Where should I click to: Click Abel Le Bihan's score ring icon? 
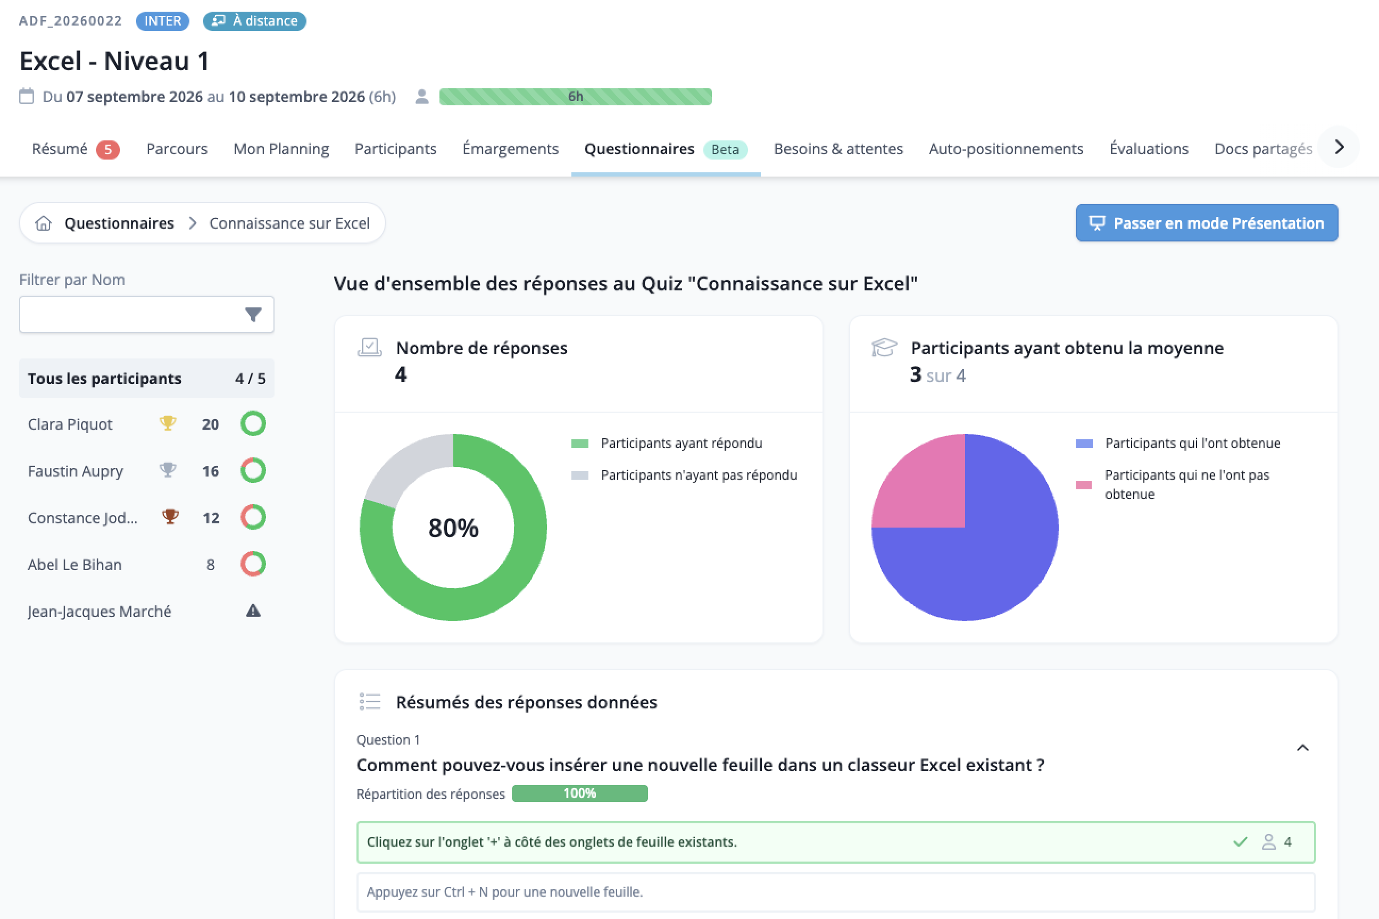(253, 564)
